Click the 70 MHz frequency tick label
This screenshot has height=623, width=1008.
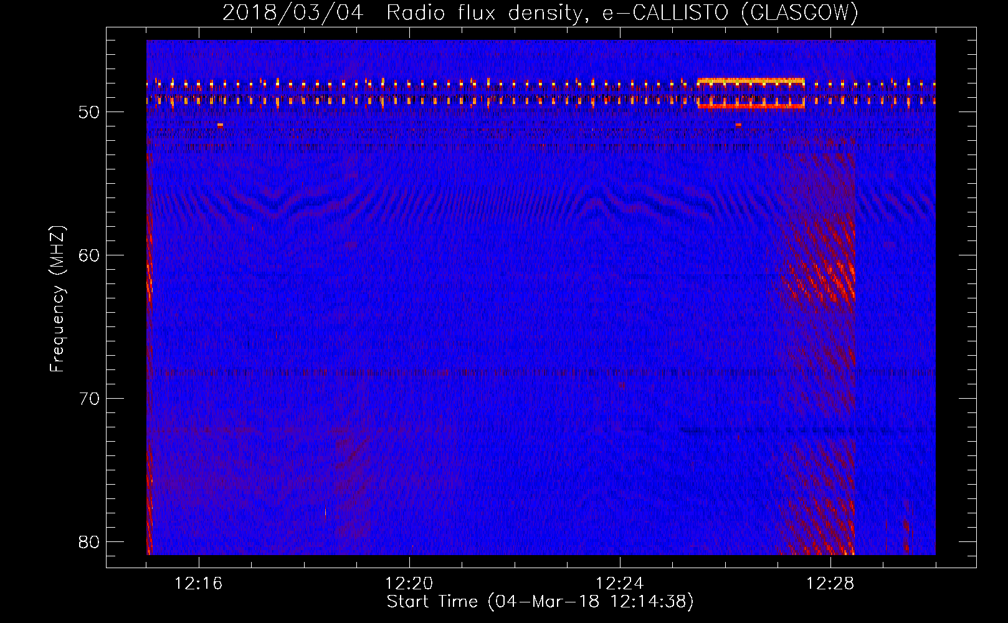(89, 399)
